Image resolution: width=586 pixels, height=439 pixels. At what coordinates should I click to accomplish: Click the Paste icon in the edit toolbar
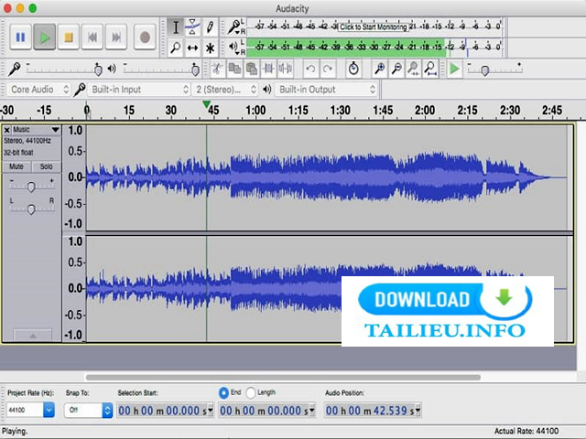[252, 69]
